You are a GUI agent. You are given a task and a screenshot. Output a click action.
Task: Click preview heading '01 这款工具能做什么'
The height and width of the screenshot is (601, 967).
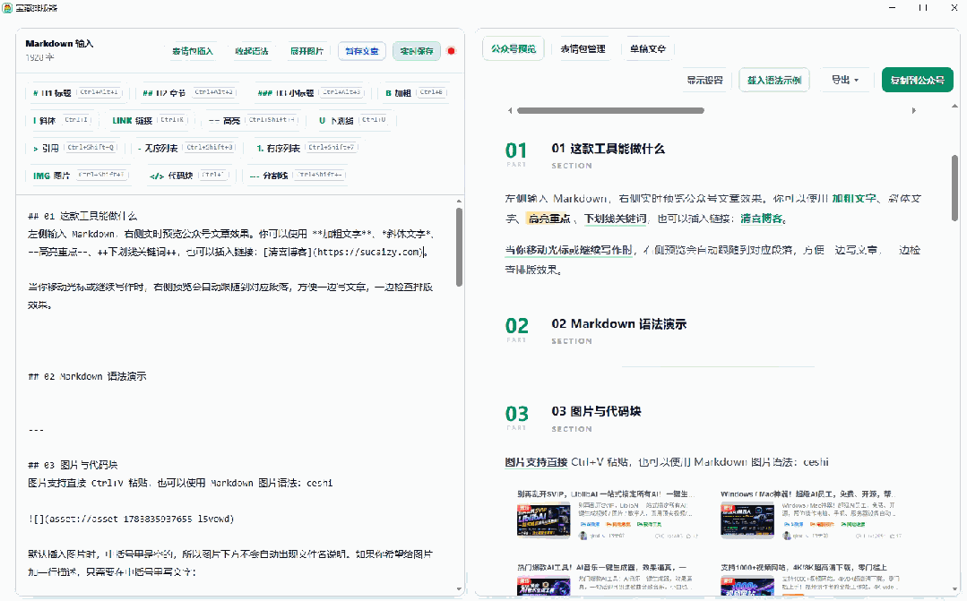(x=609, y=149)
